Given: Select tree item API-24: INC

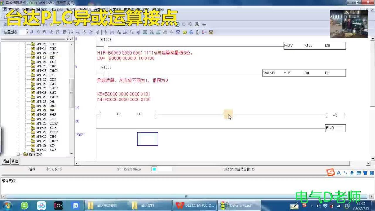Looking at the screenshot, I should [x=45, y=57].
